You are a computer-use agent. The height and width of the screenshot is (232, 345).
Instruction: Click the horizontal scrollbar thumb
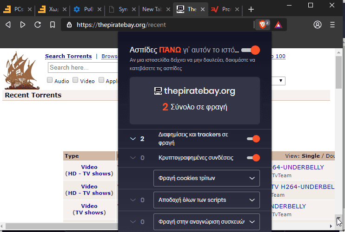pos(61,226)
